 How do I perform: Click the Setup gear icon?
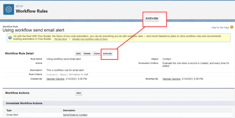[9, 9]
